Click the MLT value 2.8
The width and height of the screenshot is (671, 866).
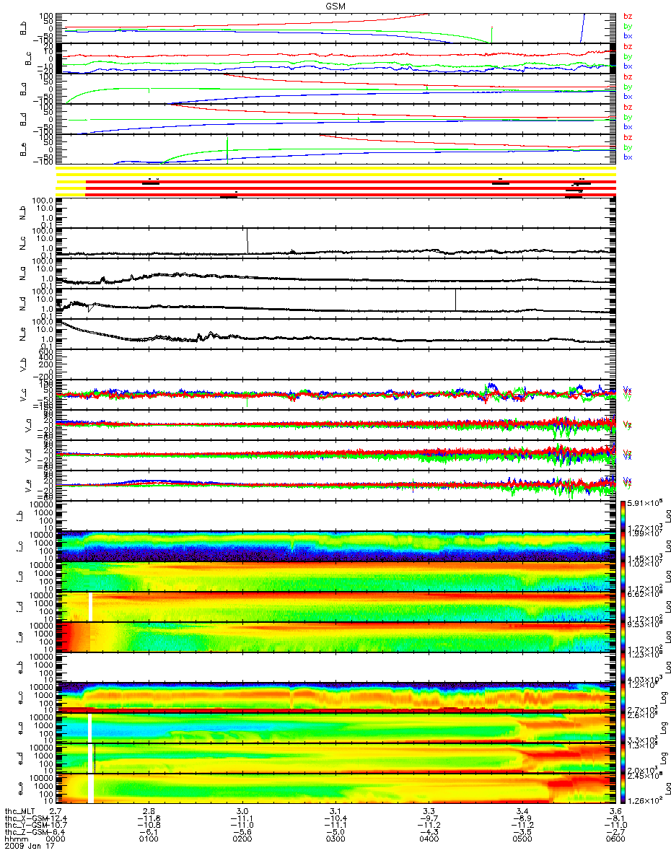pyautogui.click(x=150, y=810)
